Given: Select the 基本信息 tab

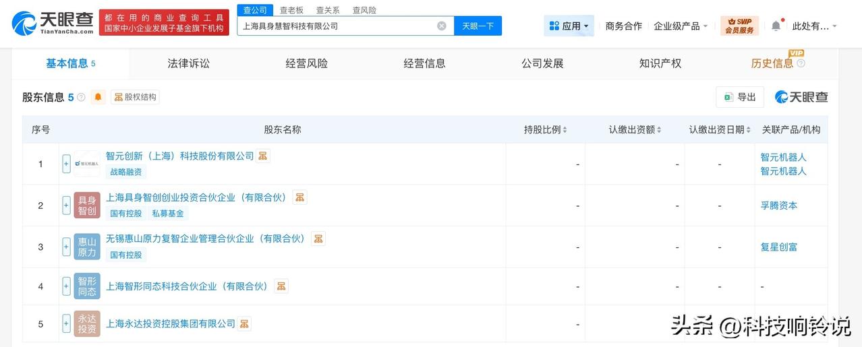Looking at the screenshot, I should point(70,63).
